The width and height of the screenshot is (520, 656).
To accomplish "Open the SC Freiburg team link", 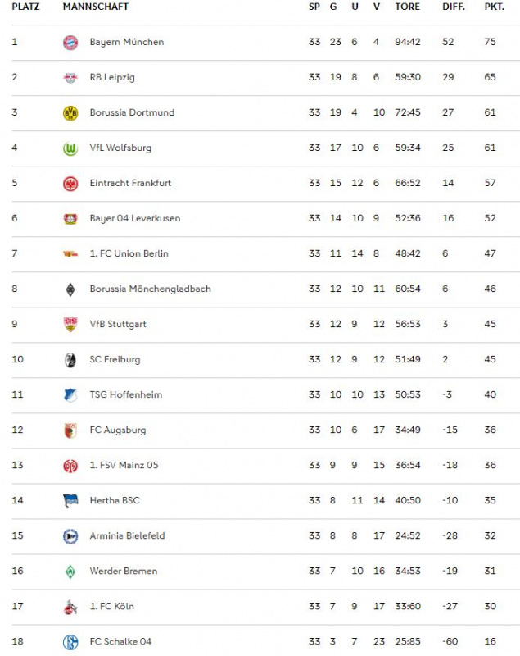I will [x=115, y=359].
